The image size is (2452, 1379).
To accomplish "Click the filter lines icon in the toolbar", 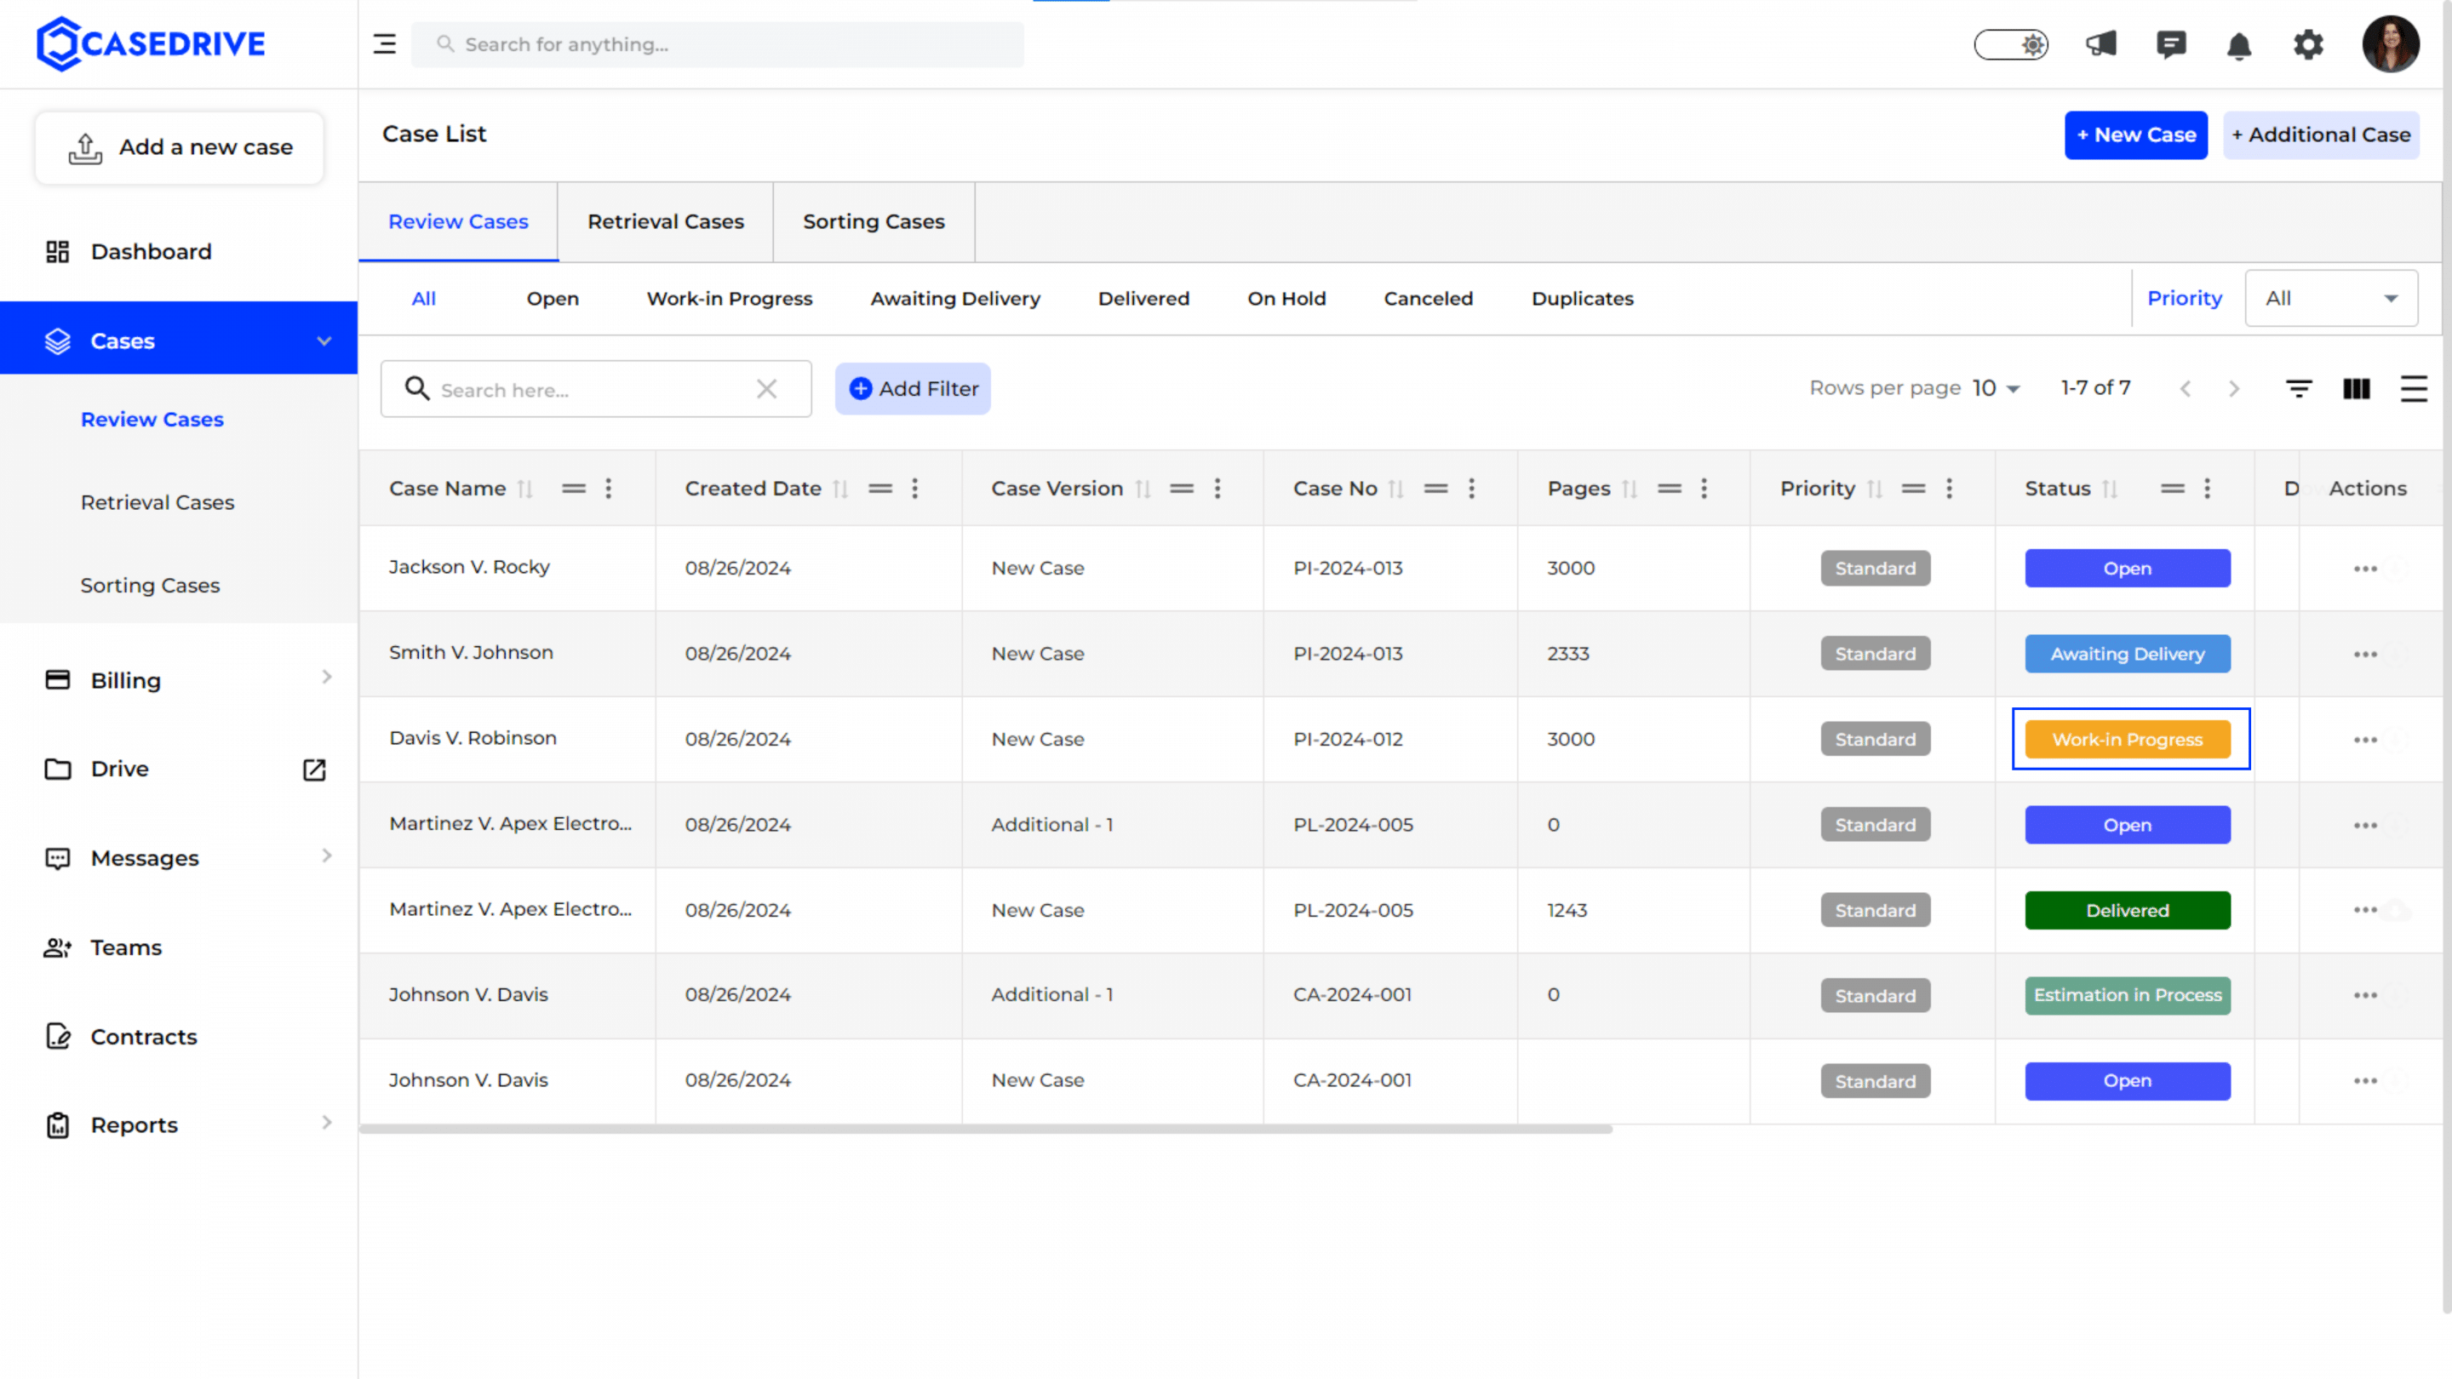I will [x=2299, y=388].
